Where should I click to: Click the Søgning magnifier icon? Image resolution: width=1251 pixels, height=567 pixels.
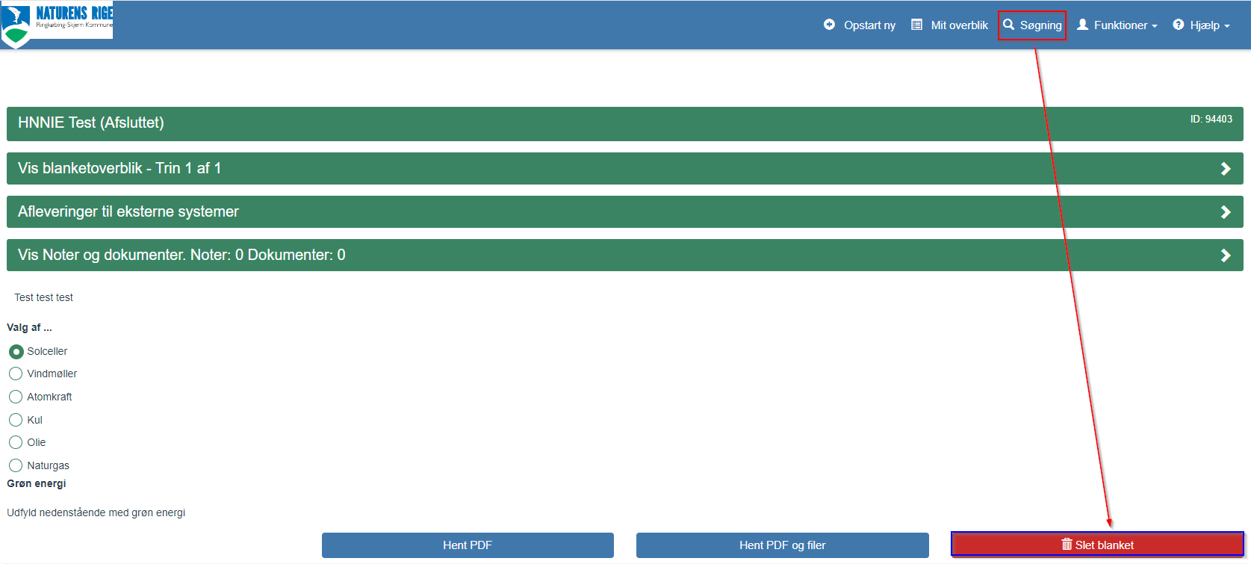tap(1008, 25)
